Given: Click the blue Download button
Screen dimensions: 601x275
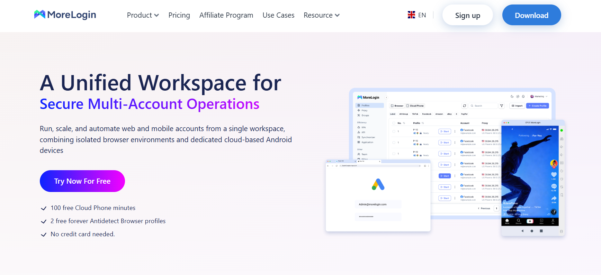Looking at the screenshot, I should [x=531, y=15].
